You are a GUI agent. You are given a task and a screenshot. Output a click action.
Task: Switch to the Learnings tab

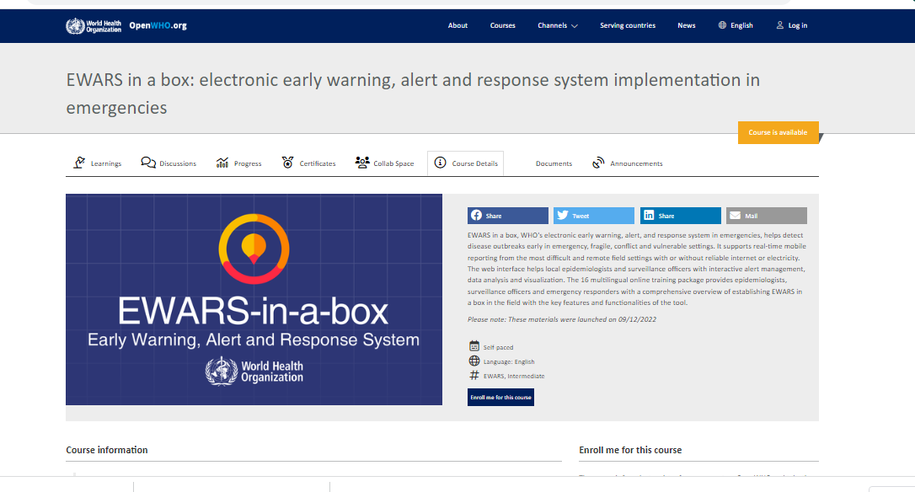point(98,163)
